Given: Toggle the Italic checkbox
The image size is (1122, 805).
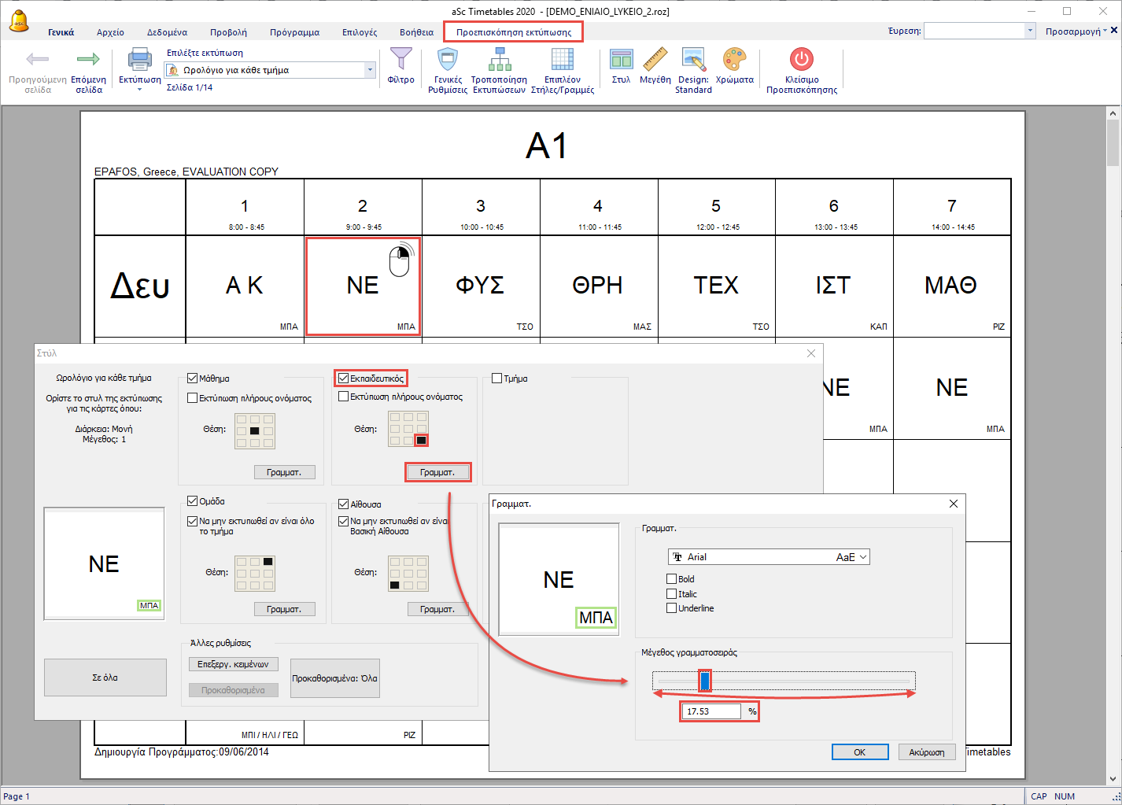Looking at the screenshot, I should (x=672, y=594).
